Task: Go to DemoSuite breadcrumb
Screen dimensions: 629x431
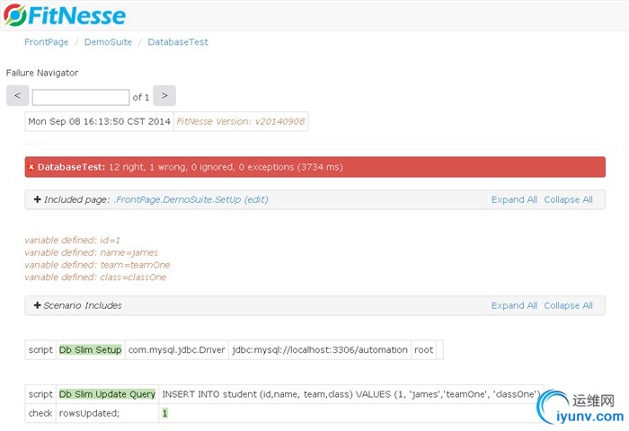Action: (107, 42)
